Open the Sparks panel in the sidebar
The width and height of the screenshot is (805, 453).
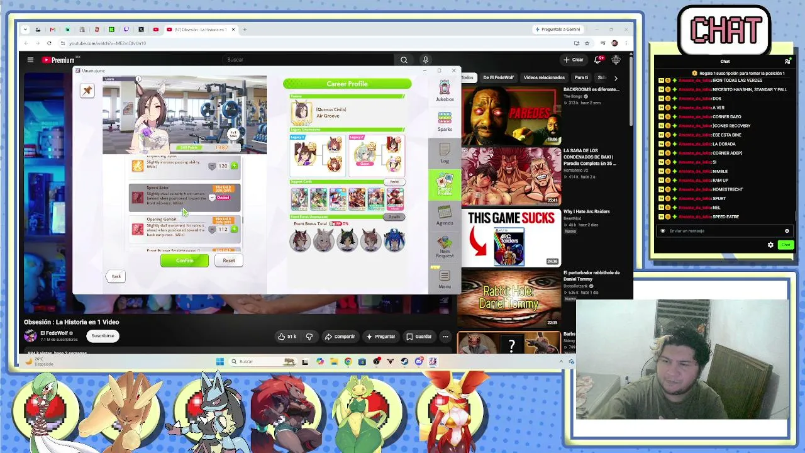pos(445,121)
